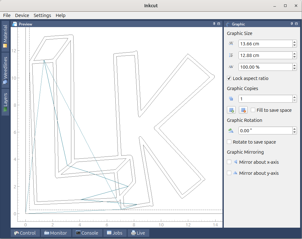Increase graphic copies with the up arrow

coord(294,97)
